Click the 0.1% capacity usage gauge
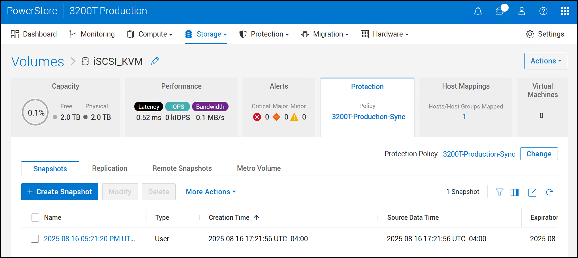 click(35, 112)
